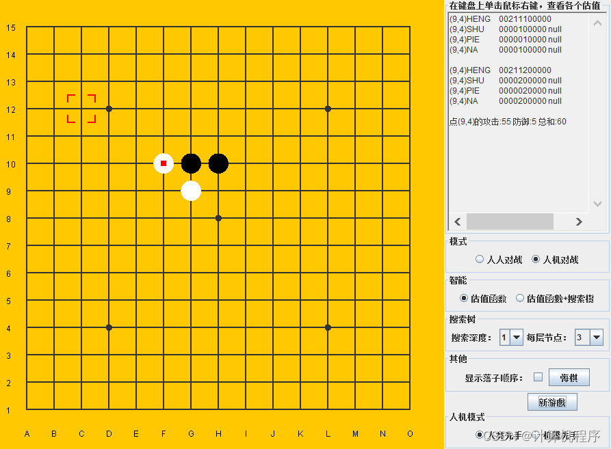Screen dimensions: 611x449
Task: Select the 估值函数+搜索树 AI option
Action: tap(520, 298)
